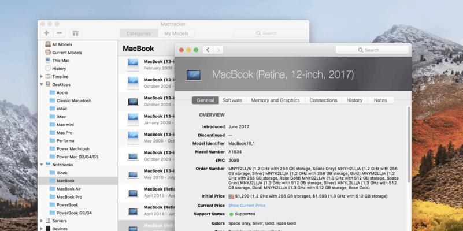Open Current Models in the sidebar
The width and height of the screenshot is (463, 231).
pos(67,53)
